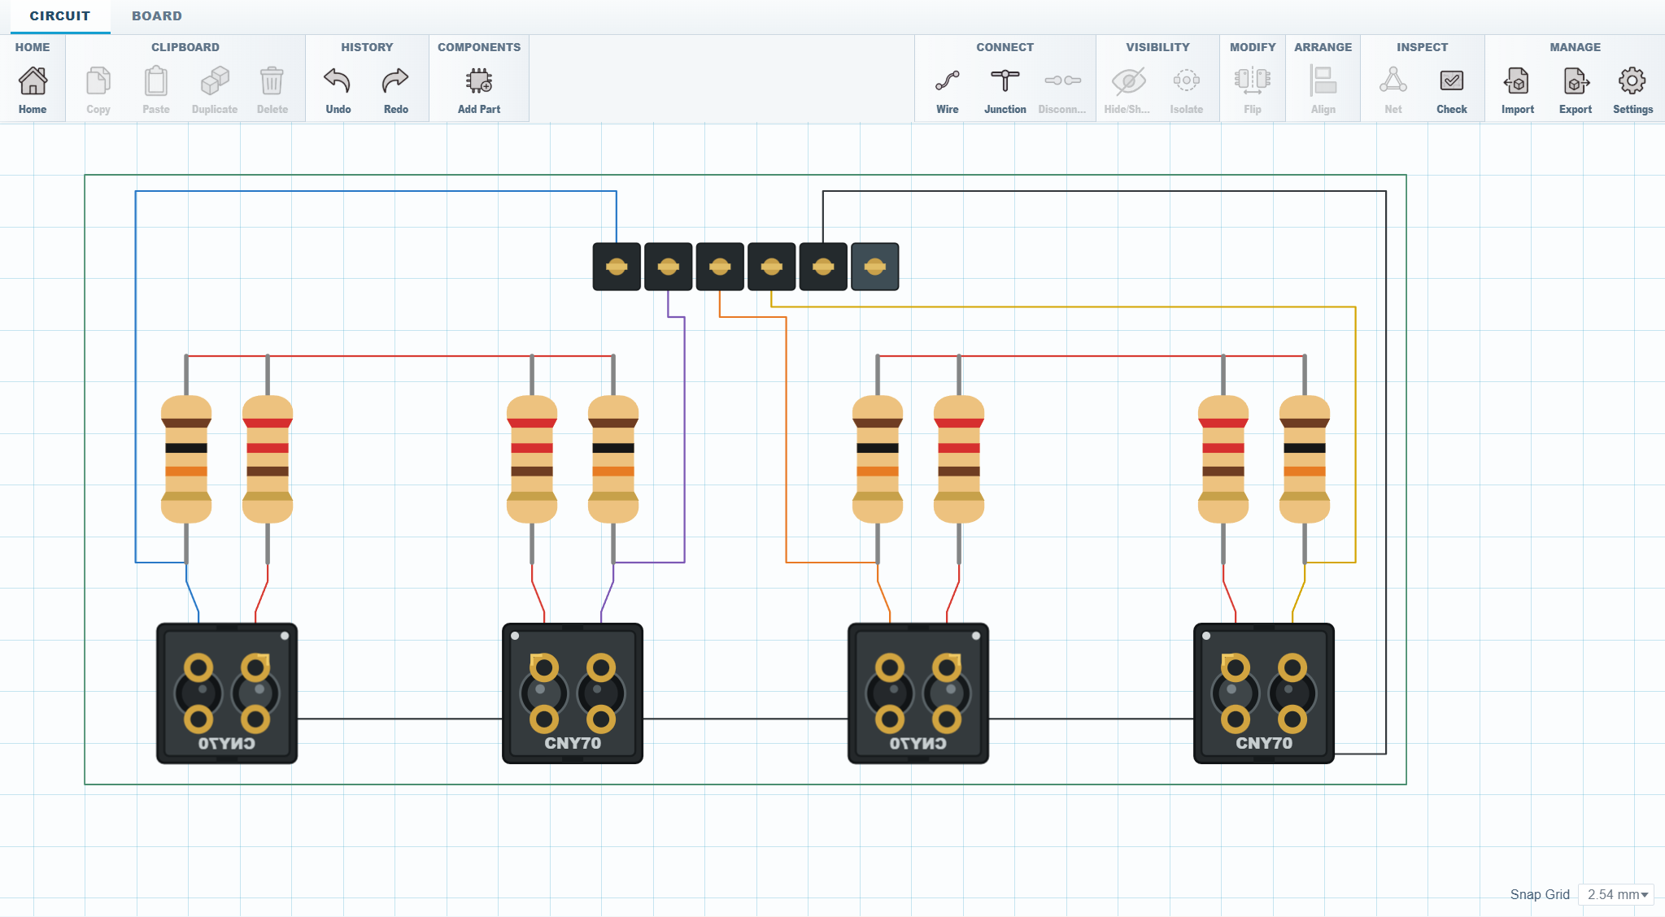Click the Net inspect icon
This screenshot has height=917, width=1665.
pos(1393,81)
